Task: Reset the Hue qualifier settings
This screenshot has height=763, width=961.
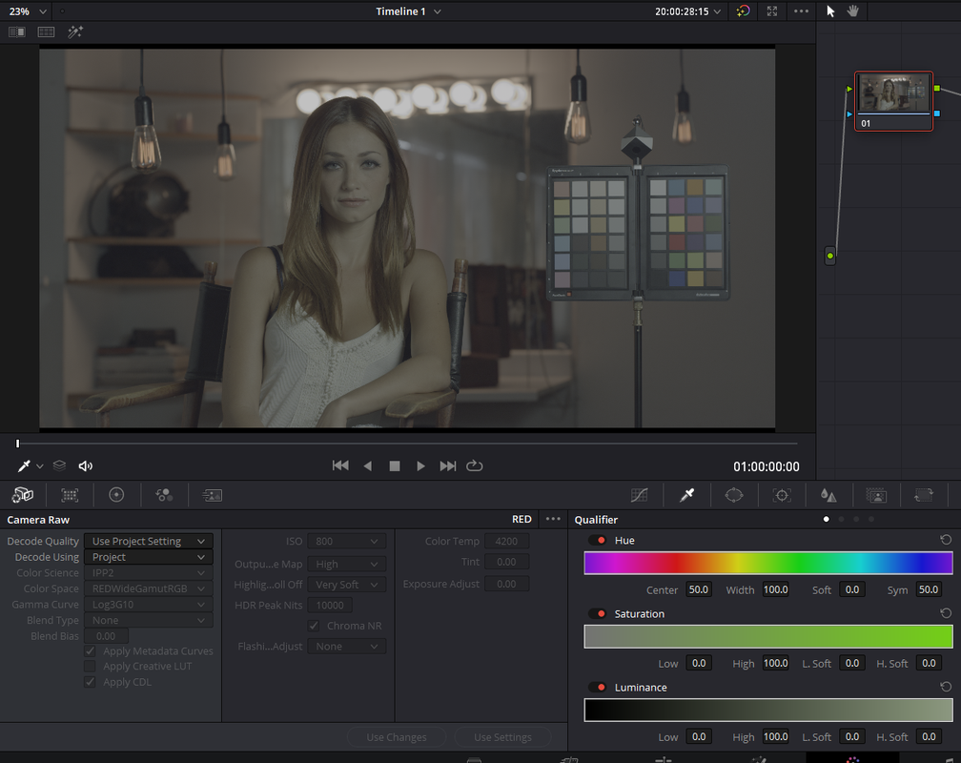Action: [x=946, y=540]
